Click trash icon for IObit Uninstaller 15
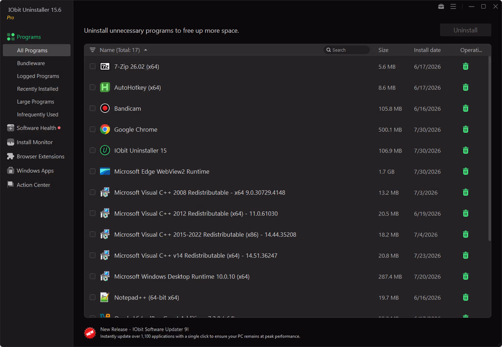This screenshot has height=347, width=502. (x=466, y=150)
